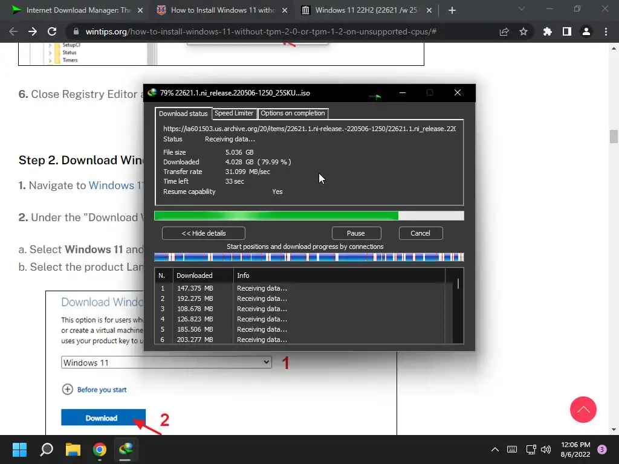Click the Info column header
Viewport: 619px width, 464px height.
339,275
